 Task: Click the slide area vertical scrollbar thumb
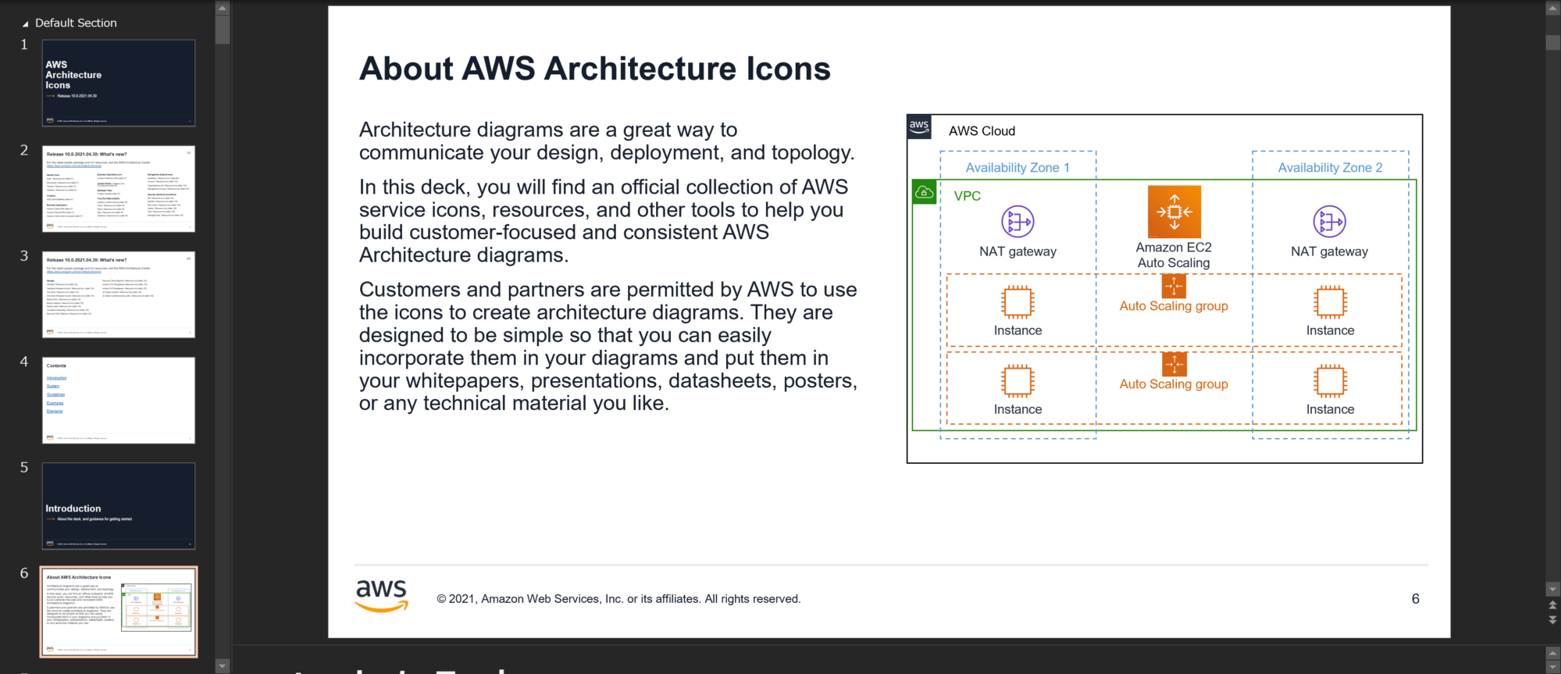pyautogui.click(x=1552, y=43)
